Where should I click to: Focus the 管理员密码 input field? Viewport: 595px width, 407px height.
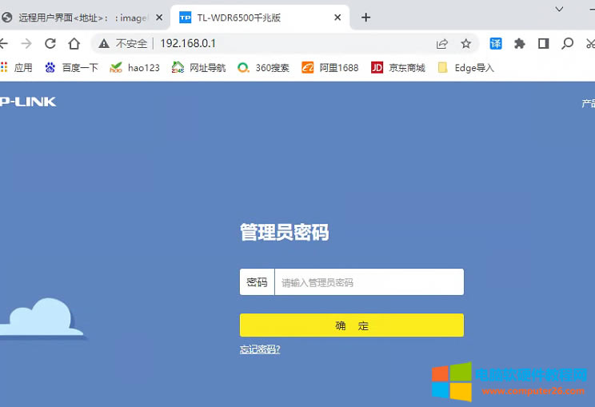point(368,282)
